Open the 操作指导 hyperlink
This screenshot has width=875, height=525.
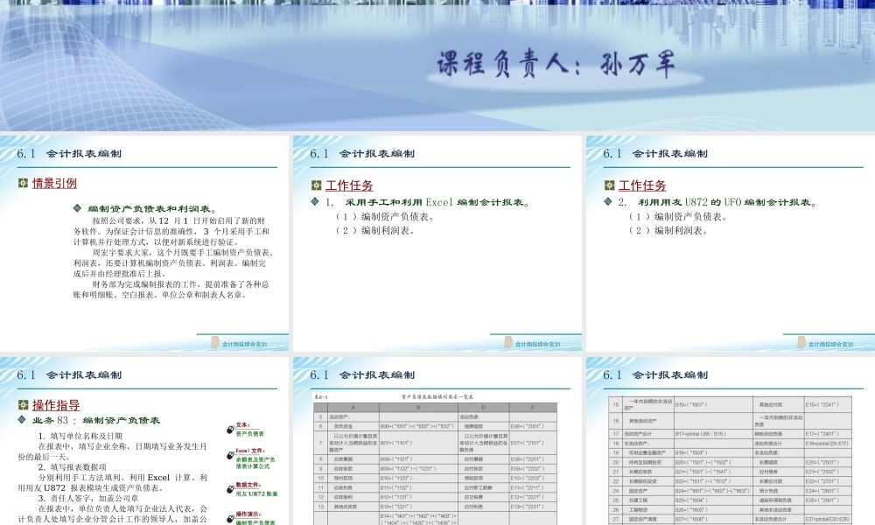tap(56, 405)
